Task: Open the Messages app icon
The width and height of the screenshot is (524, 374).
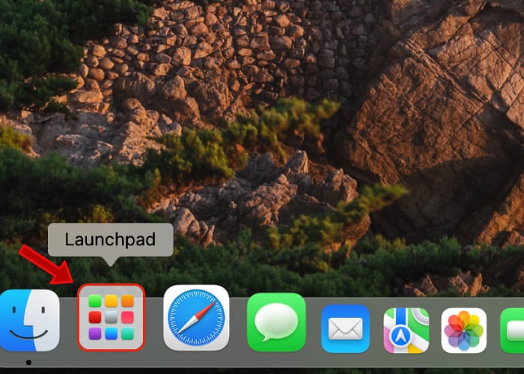Action: click(276, 322)
